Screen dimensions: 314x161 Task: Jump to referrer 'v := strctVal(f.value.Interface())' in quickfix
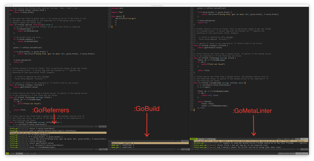tap(47, 145)
